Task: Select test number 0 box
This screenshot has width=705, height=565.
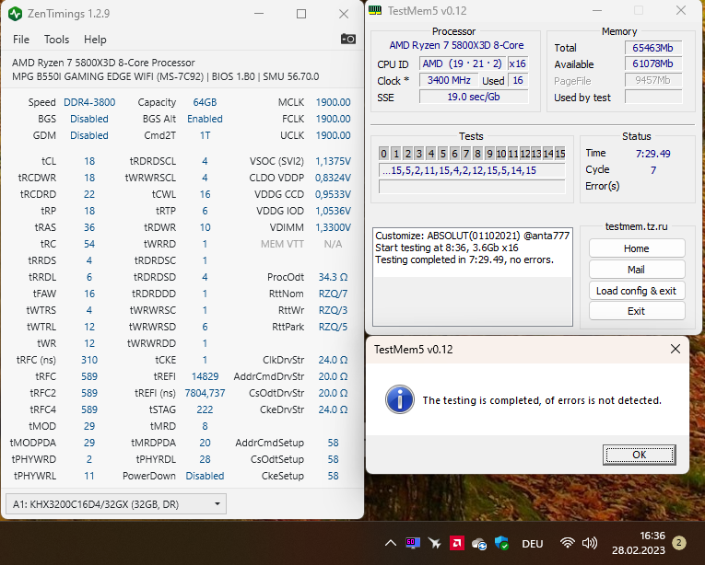Action: (383, 154)
